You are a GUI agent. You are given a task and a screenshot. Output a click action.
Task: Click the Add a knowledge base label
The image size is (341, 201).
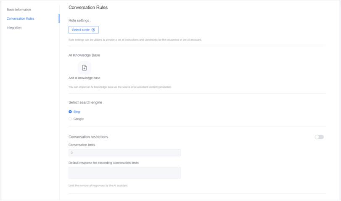tap(84, 78)
